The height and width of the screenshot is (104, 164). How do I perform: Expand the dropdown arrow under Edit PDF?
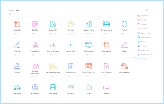click(38, 34)
